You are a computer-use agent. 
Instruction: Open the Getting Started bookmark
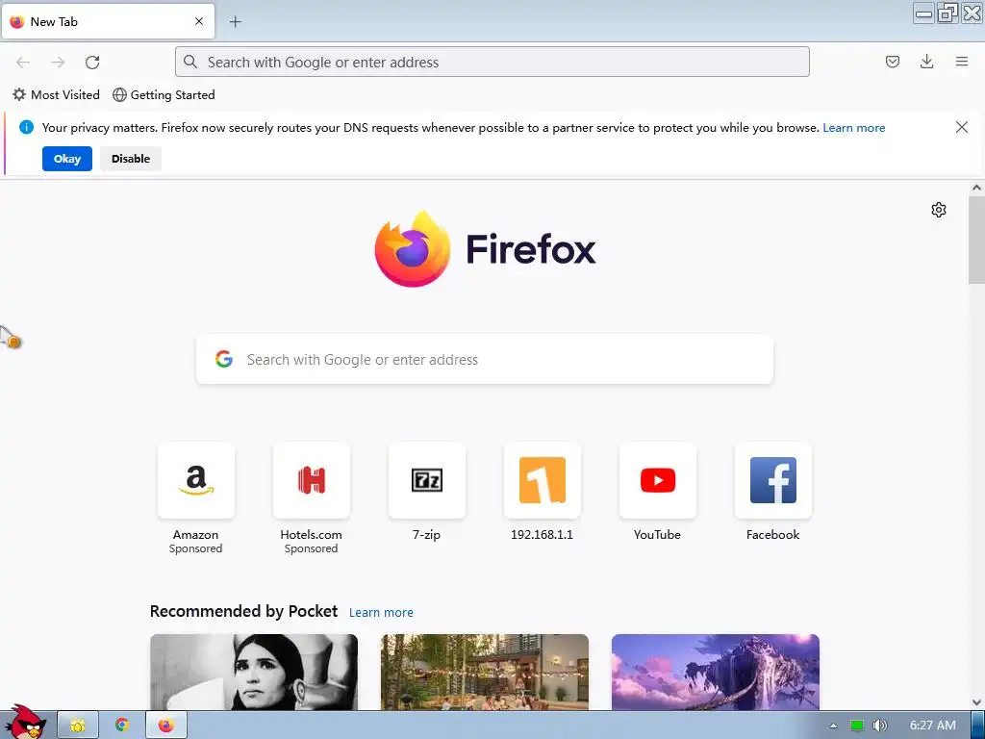pyautogui.click(x=164, y=95)
